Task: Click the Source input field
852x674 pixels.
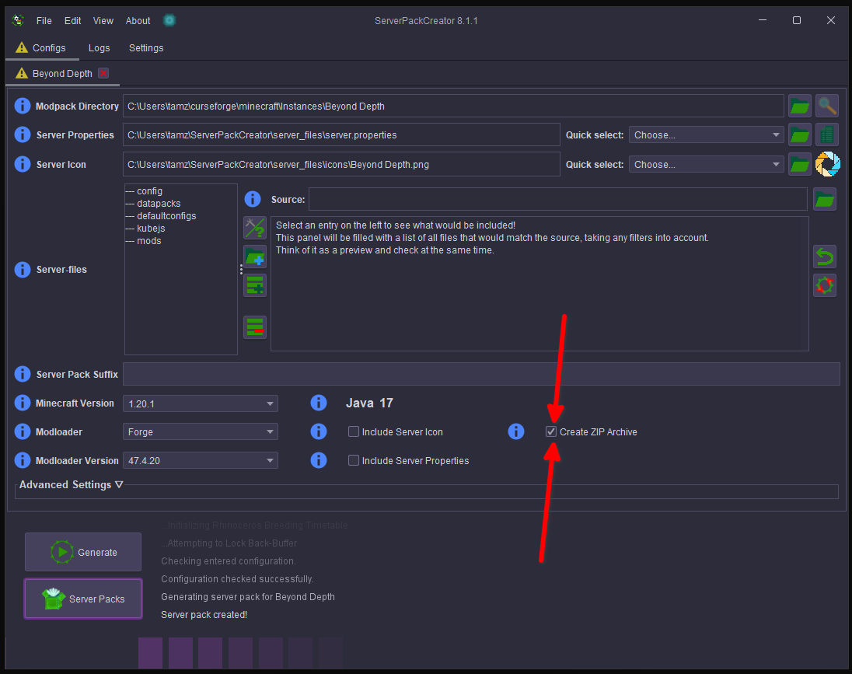Action: point(557,200)
